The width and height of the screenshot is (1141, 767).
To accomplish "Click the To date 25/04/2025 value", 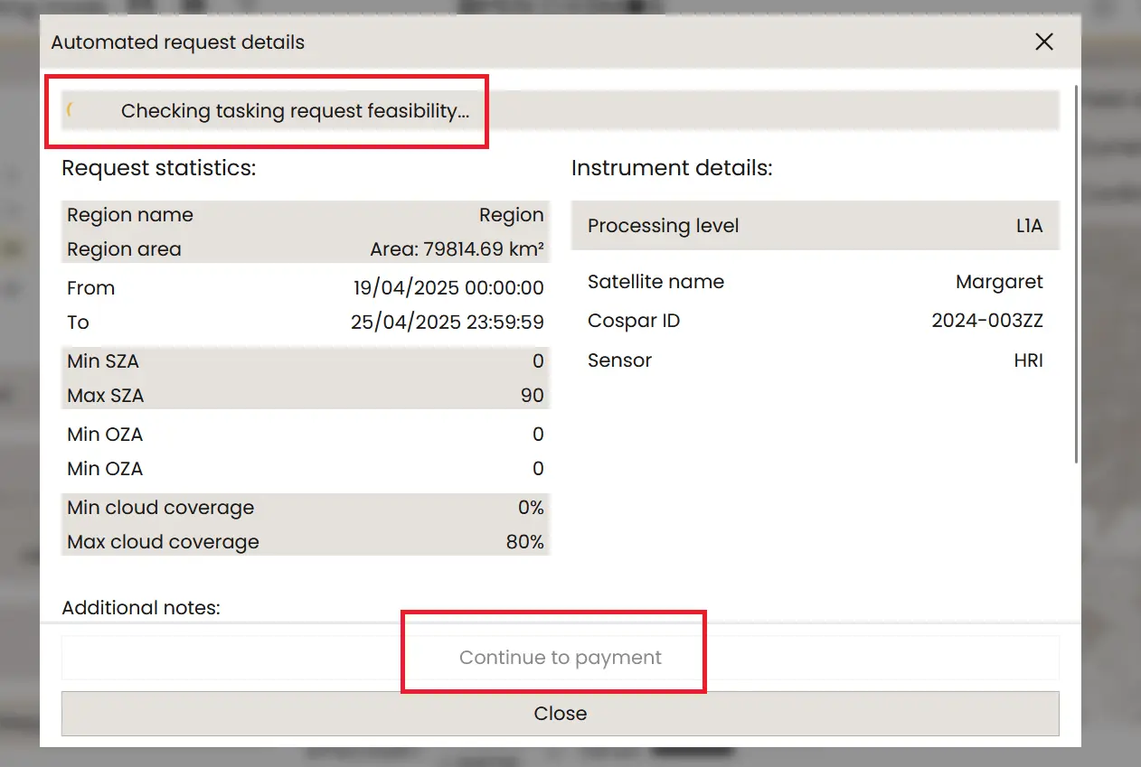I will coord(447,323).
